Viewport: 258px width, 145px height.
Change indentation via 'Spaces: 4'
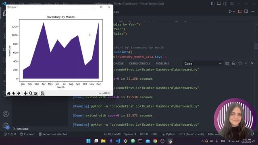coord(130,134)
